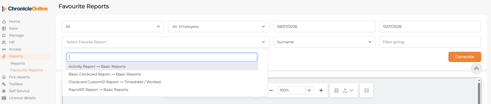Open the first All filter dropdown
Viewport: 491px width, 104px height.
113,27
